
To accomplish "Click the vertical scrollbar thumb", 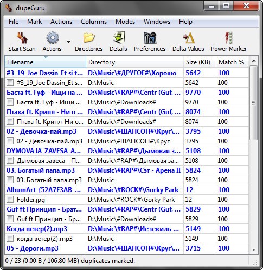I will pos(254,103).
